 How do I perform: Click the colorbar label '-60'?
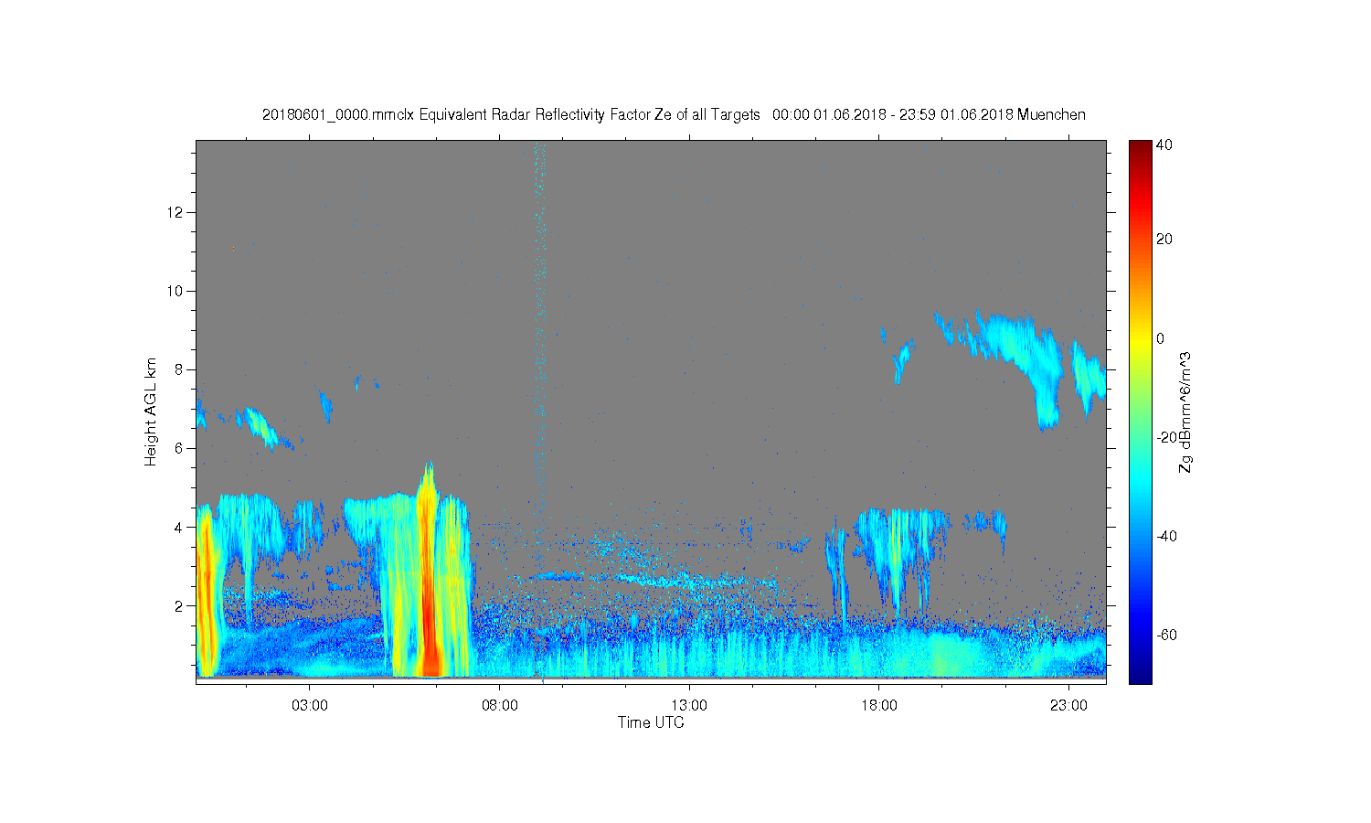click(x=1166, y=635)
